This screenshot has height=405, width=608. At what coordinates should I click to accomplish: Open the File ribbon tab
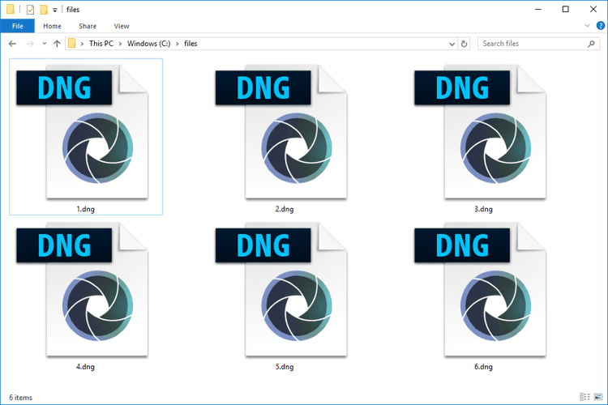click(18, 26)
